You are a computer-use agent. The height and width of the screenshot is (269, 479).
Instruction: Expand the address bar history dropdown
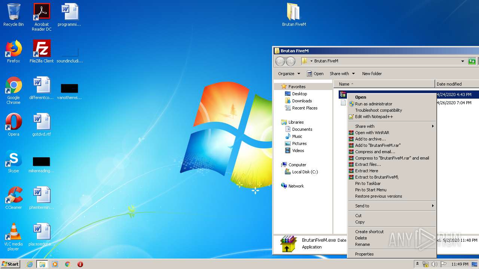click(x=463, y=61)
